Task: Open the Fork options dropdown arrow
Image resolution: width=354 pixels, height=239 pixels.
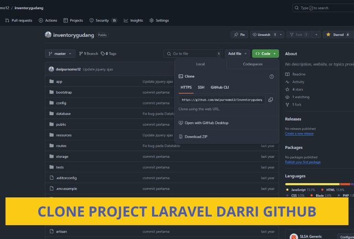Action: pos(316,34)
